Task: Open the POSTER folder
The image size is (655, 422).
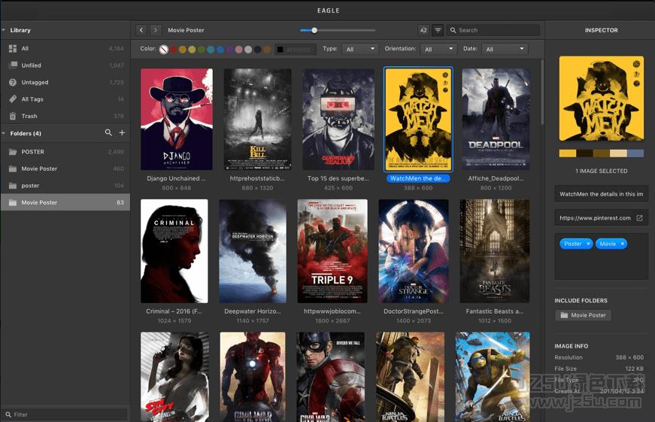Action: coord(65,152)
